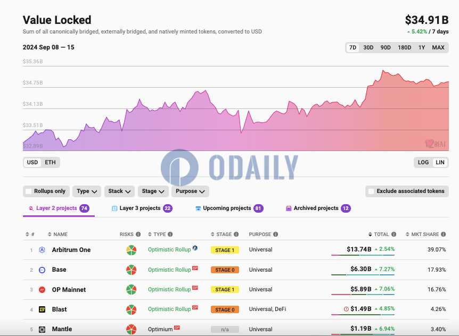The width and height of the screenshot is (459, 336).
Task: Toggle the Rollups only checkbox
Action: (x=29, y=191)
